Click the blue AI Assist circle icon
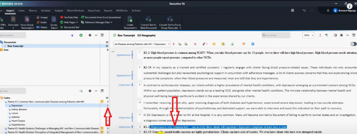This screenshot has width=357, height=134. [x=252, y=44]
